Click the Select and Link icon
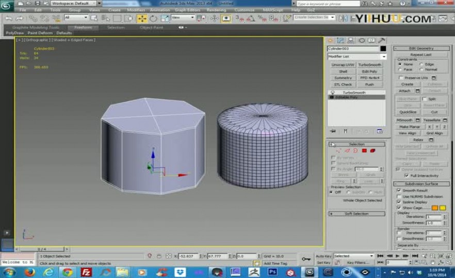Viewport: 455px width, 278px height. [33, 19]
